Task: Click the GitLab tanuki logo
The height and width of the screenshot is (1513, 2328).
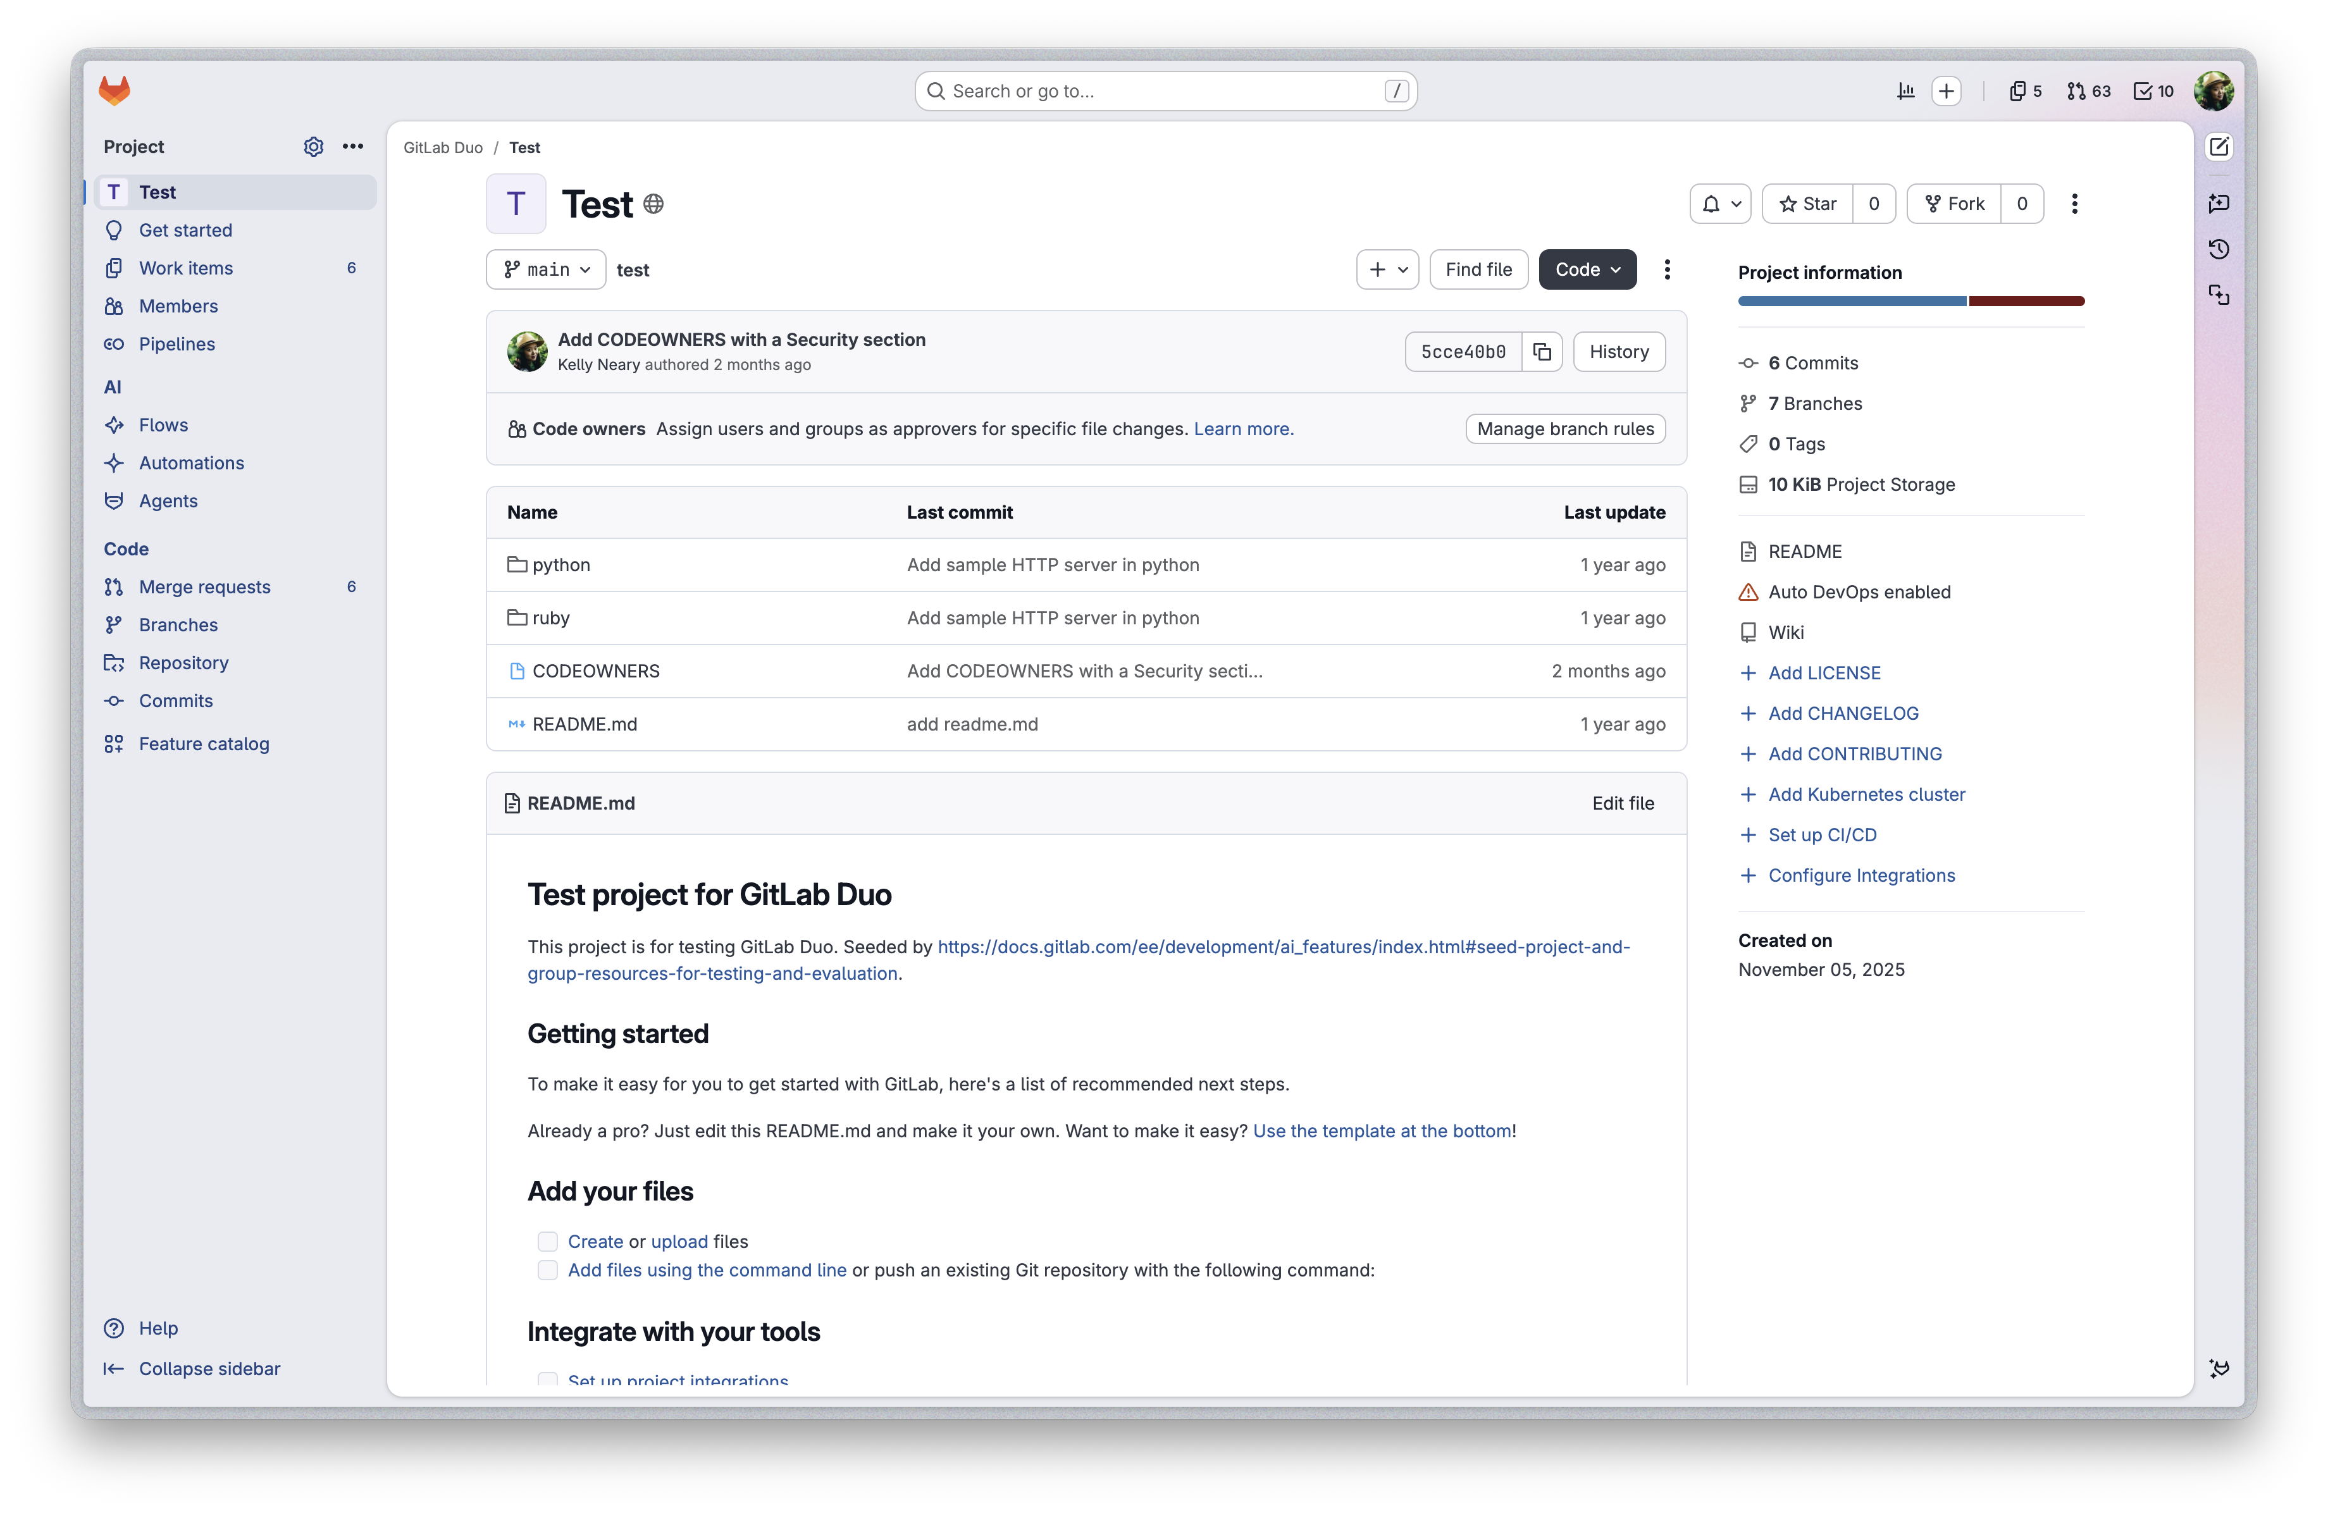Action: (115, 91)
